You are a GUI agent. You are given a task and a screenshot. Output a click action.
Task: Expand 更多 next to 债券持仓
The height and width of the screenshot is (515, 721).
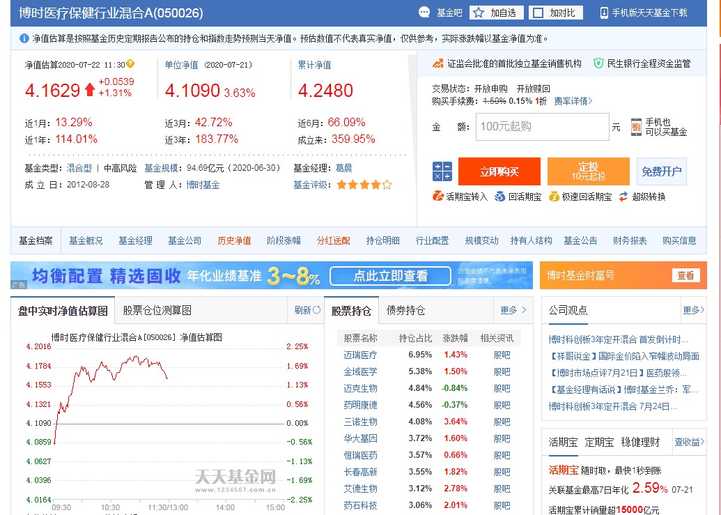513,309
